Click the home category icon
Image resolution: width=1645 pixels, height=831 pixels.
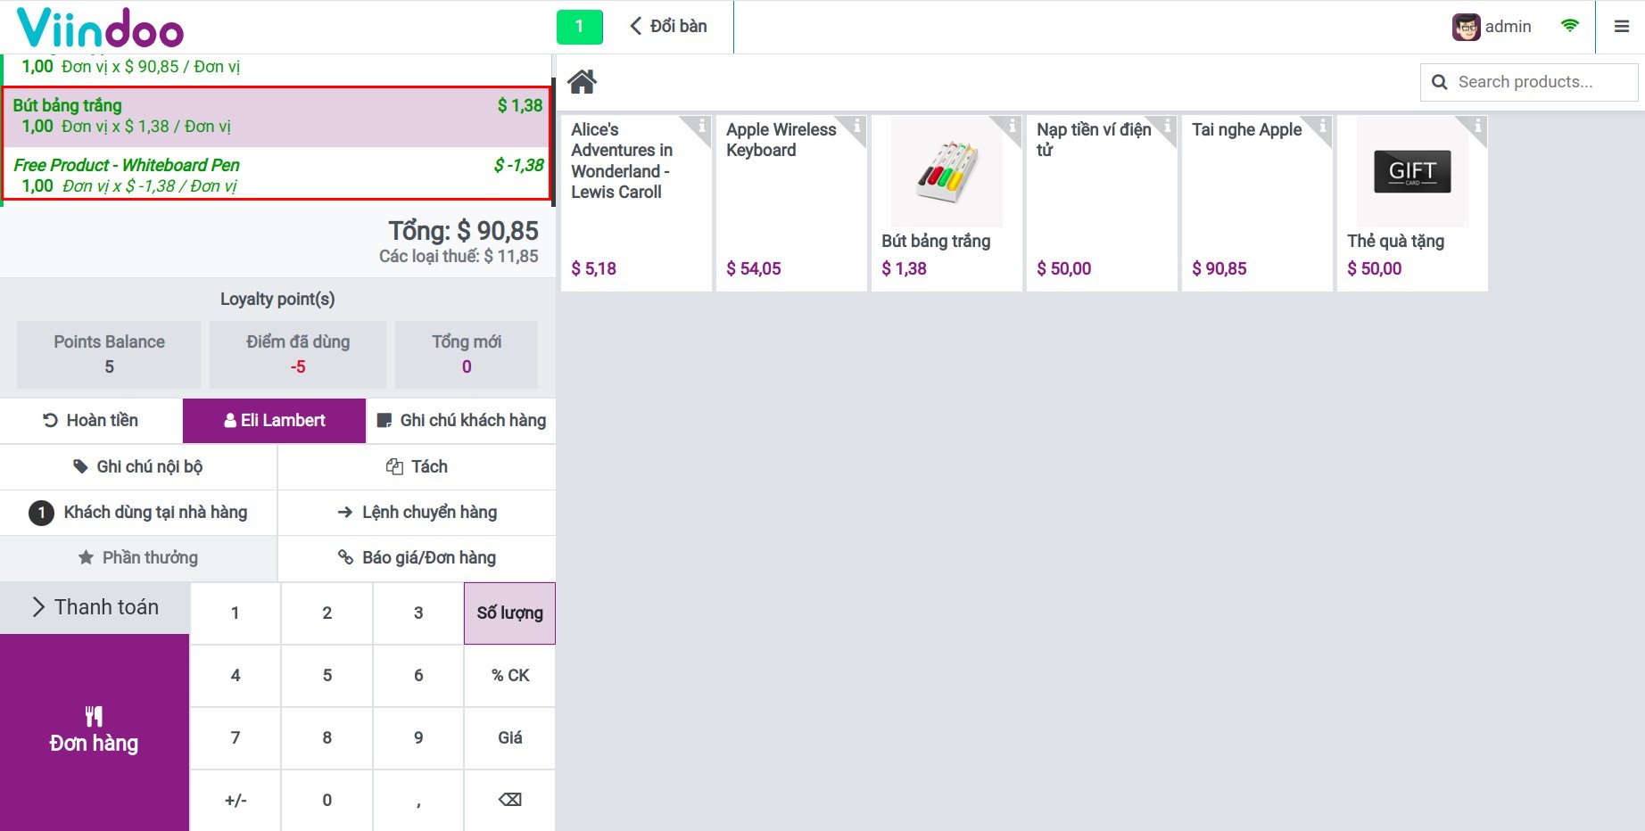pyautogui.click(x=582, y=82)
